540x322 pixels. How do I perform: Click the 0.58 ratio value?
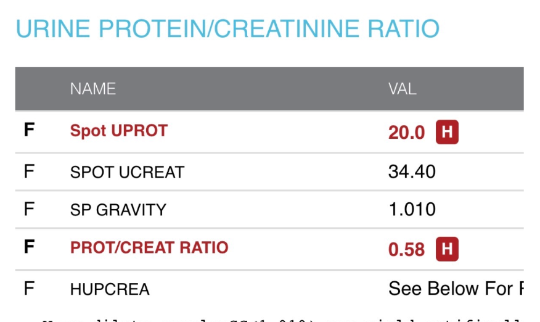click(406, 249)
